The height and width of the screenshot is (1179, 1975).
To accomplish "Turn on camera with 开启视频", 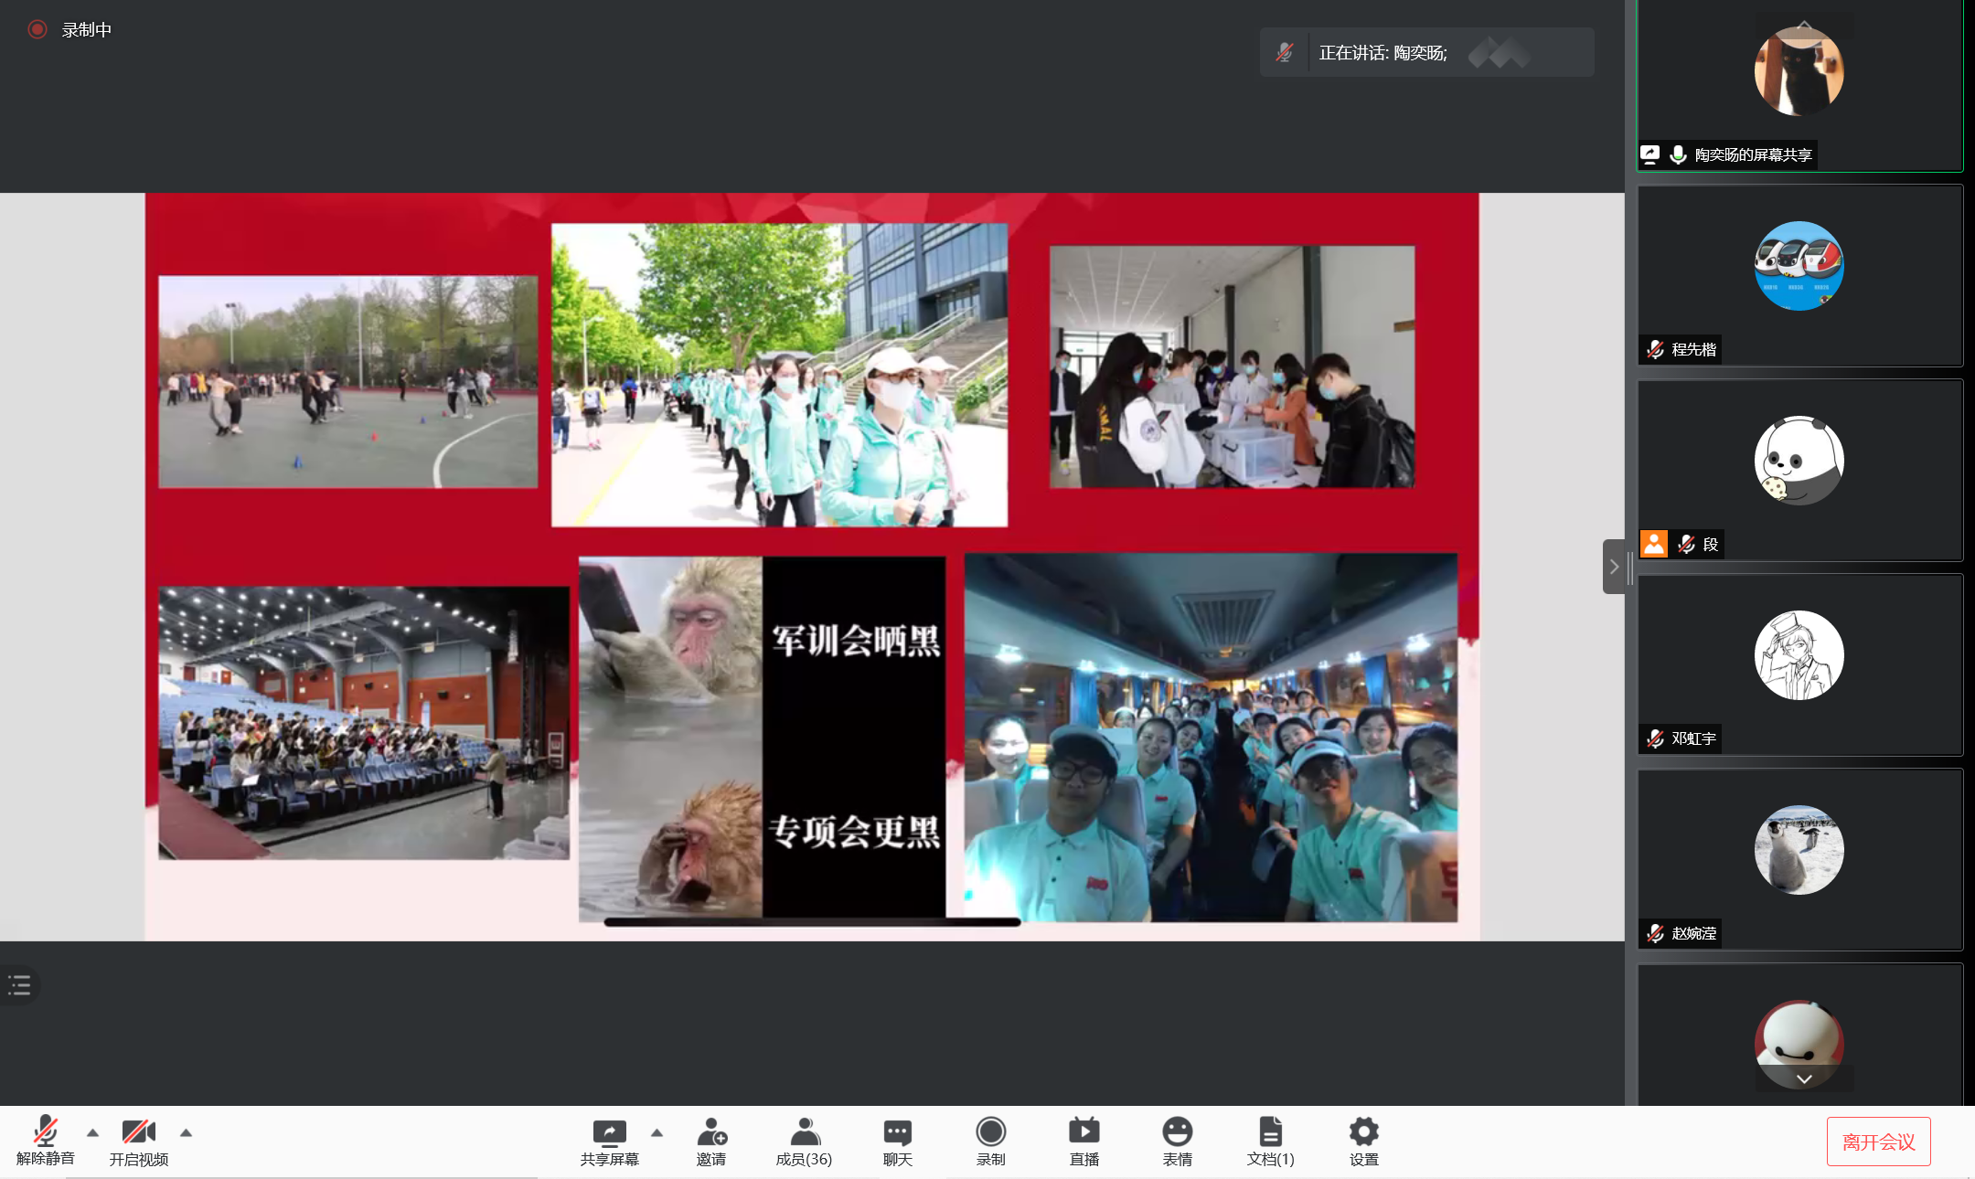I will click(138, 1132).
